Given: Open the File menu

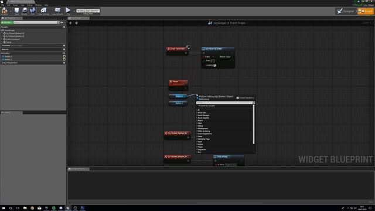Looking at the screenshot, I should (3, 5).
